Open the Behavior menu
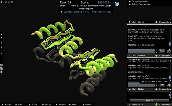The image size is (172, 106). [x=61, y=104]
